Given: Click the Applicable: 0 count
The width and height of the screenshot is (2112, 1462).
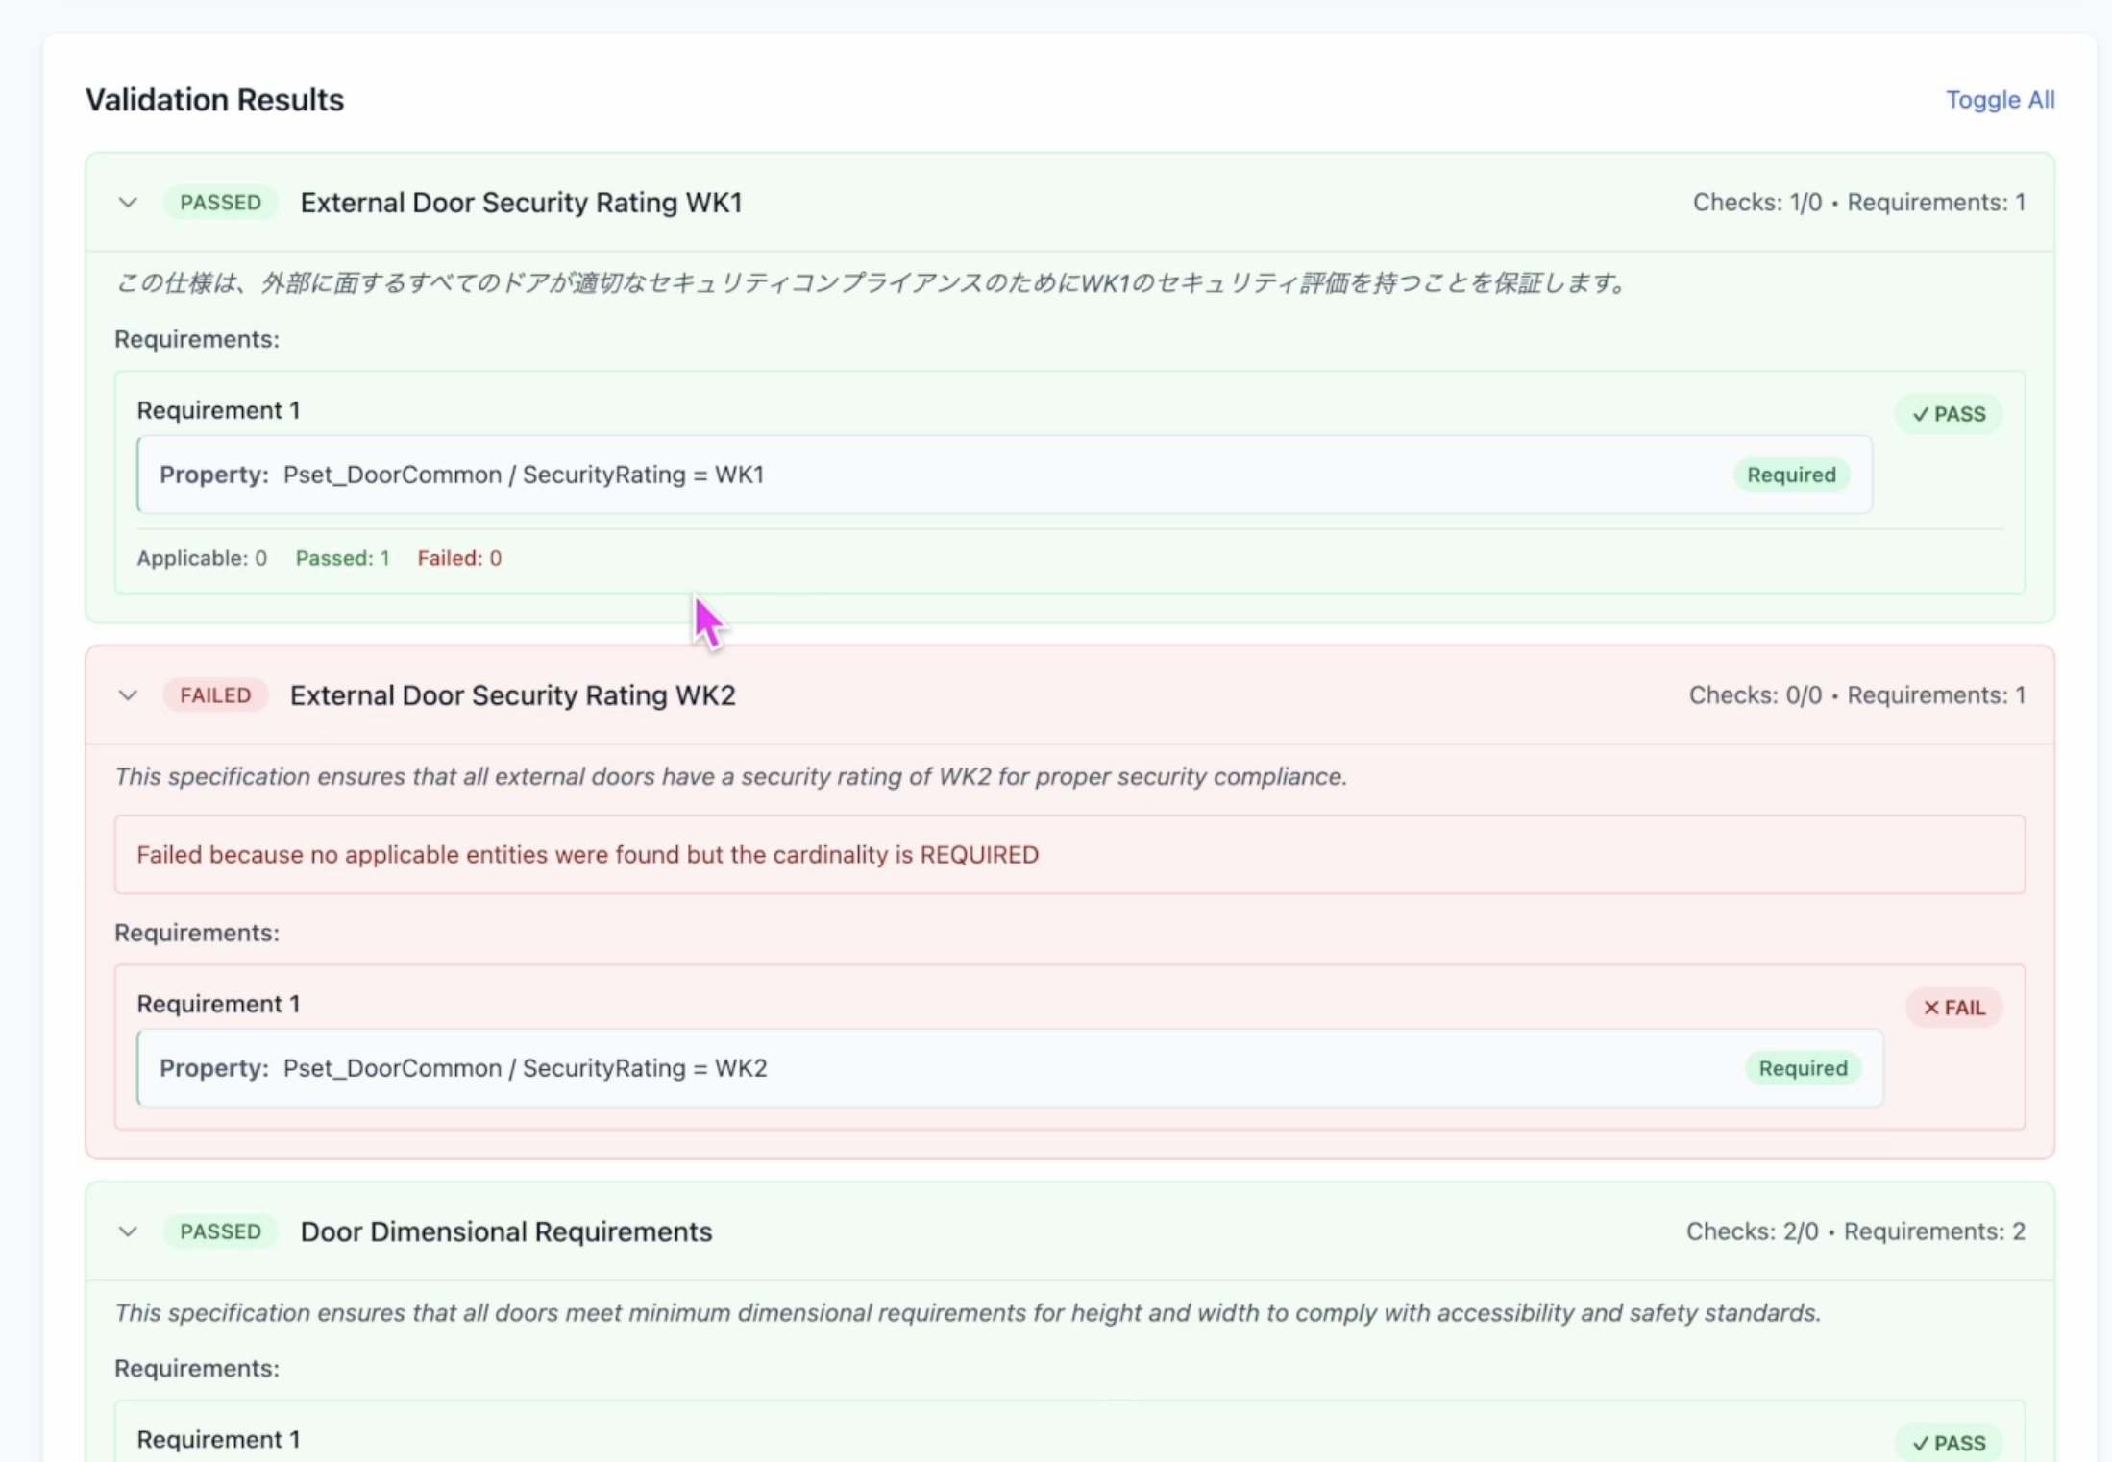Looking at the screenshot, I should click(202, 558).
